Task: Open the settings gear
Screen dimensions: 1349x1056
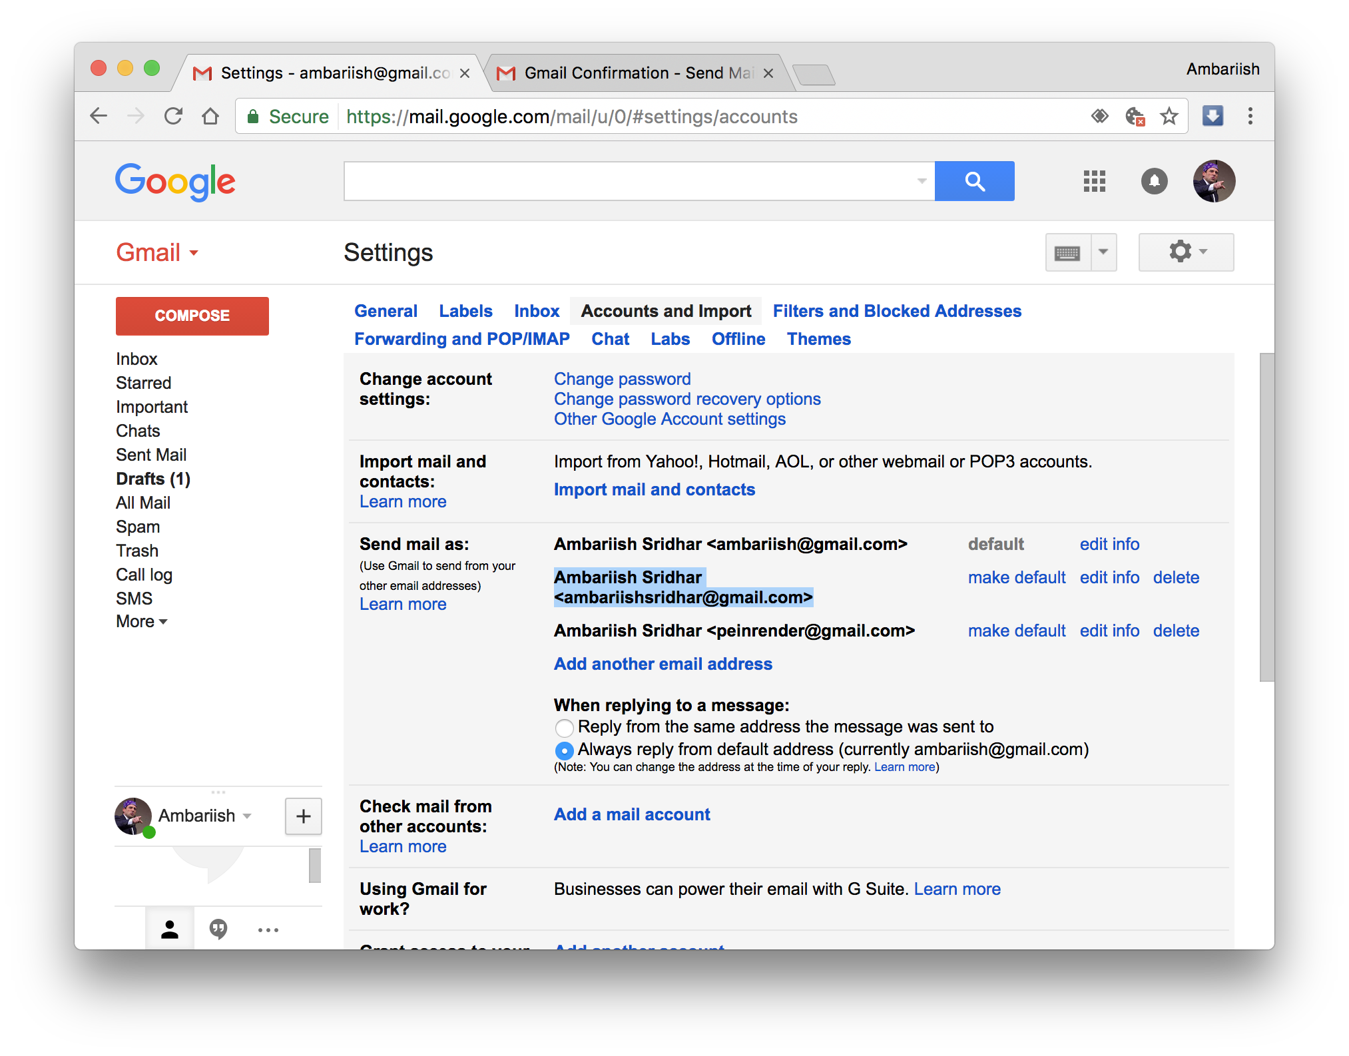Action: click(1181, 252)
